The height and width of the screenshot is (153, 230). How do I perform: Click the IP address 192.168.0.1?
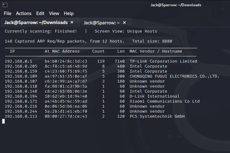tap(18, 61)
